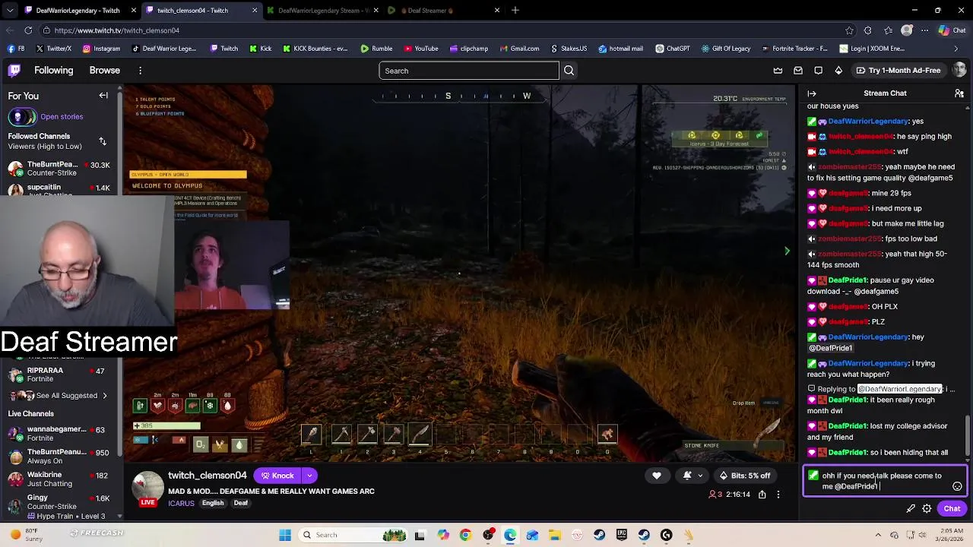Open Epic Games from the taskbar

pyautogui.click(x=622, y=535)
